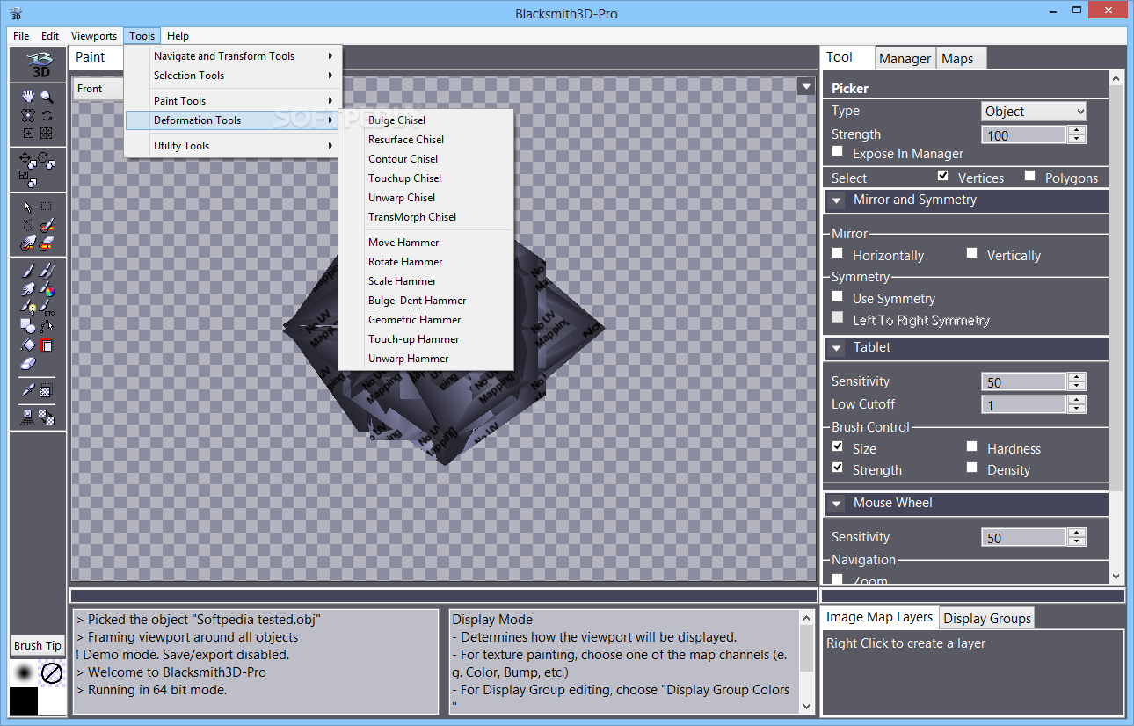The width and height of the screenshot is (1134, 726).
Task: Select the rotate object tool icon
Action: click(47, 160)
